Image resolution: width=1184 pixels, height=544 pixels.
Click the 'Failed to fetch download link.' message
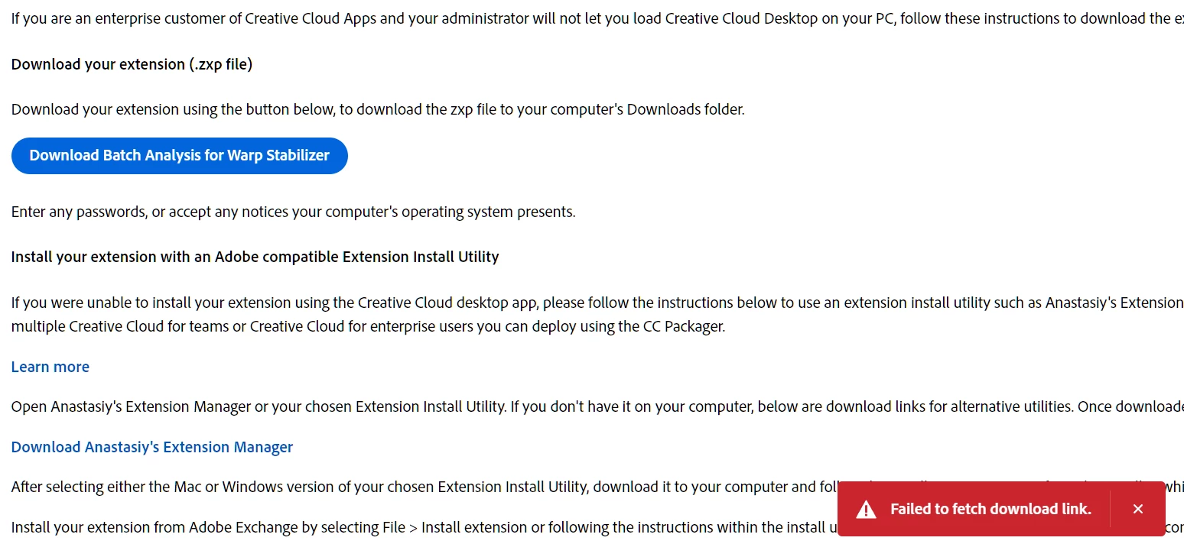(990, 509)
